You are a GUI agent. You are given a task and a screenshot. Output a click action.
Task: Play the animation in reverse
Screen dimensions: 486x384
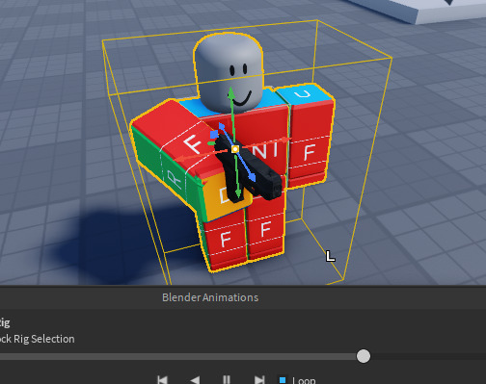195,380
